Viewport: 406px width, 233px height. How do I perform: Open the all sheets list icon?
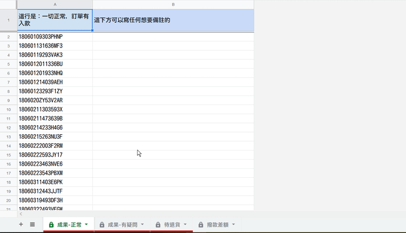(x=32, y=224)
